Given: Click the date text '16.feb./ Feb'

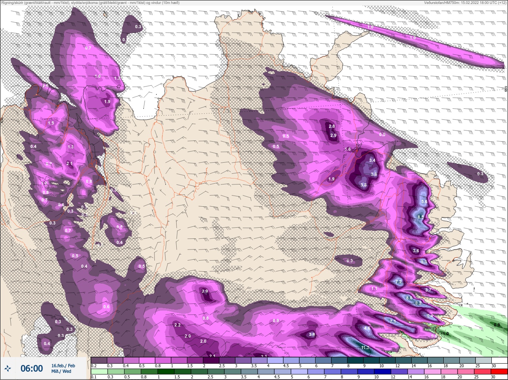Looking at the screenshot, I should click(x=63, y=365).
